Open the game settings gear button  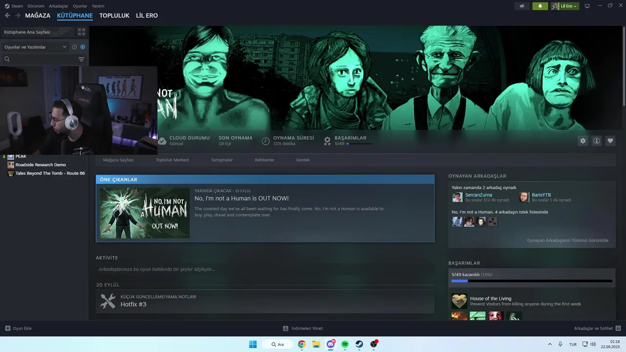tap(583, 141)
